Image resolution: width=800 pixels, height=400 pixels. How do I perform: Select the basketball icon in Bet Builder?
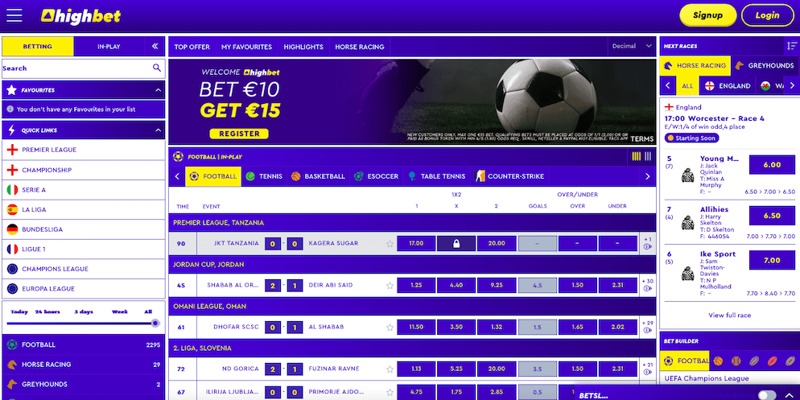point(718,361)
